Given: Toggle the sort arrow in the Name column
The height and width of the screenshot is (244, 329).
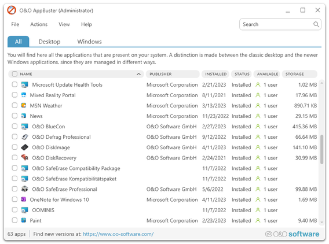Looking at the screenshot, I should 138,74.
